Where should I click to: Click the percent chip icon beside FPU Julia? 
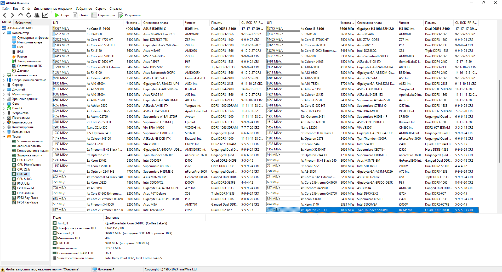coord(14,184)
